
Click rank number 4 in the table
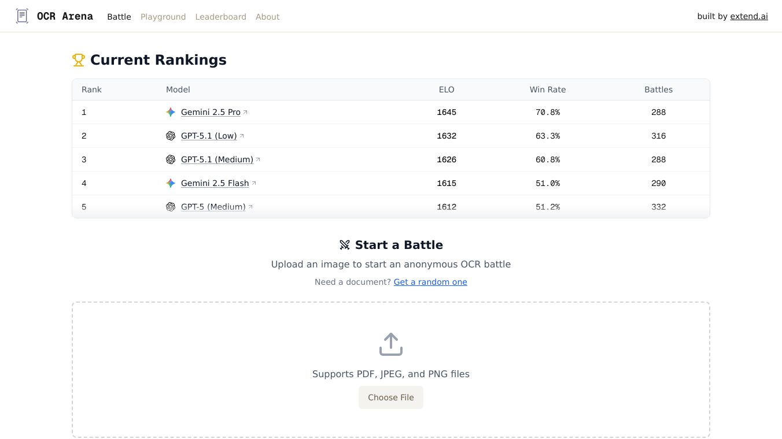tap(84, 183)
